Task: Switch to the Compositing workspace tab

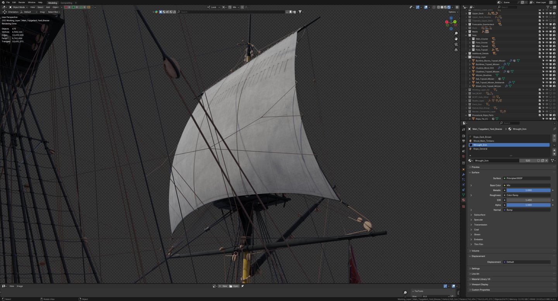Action: tap(66, 3)
